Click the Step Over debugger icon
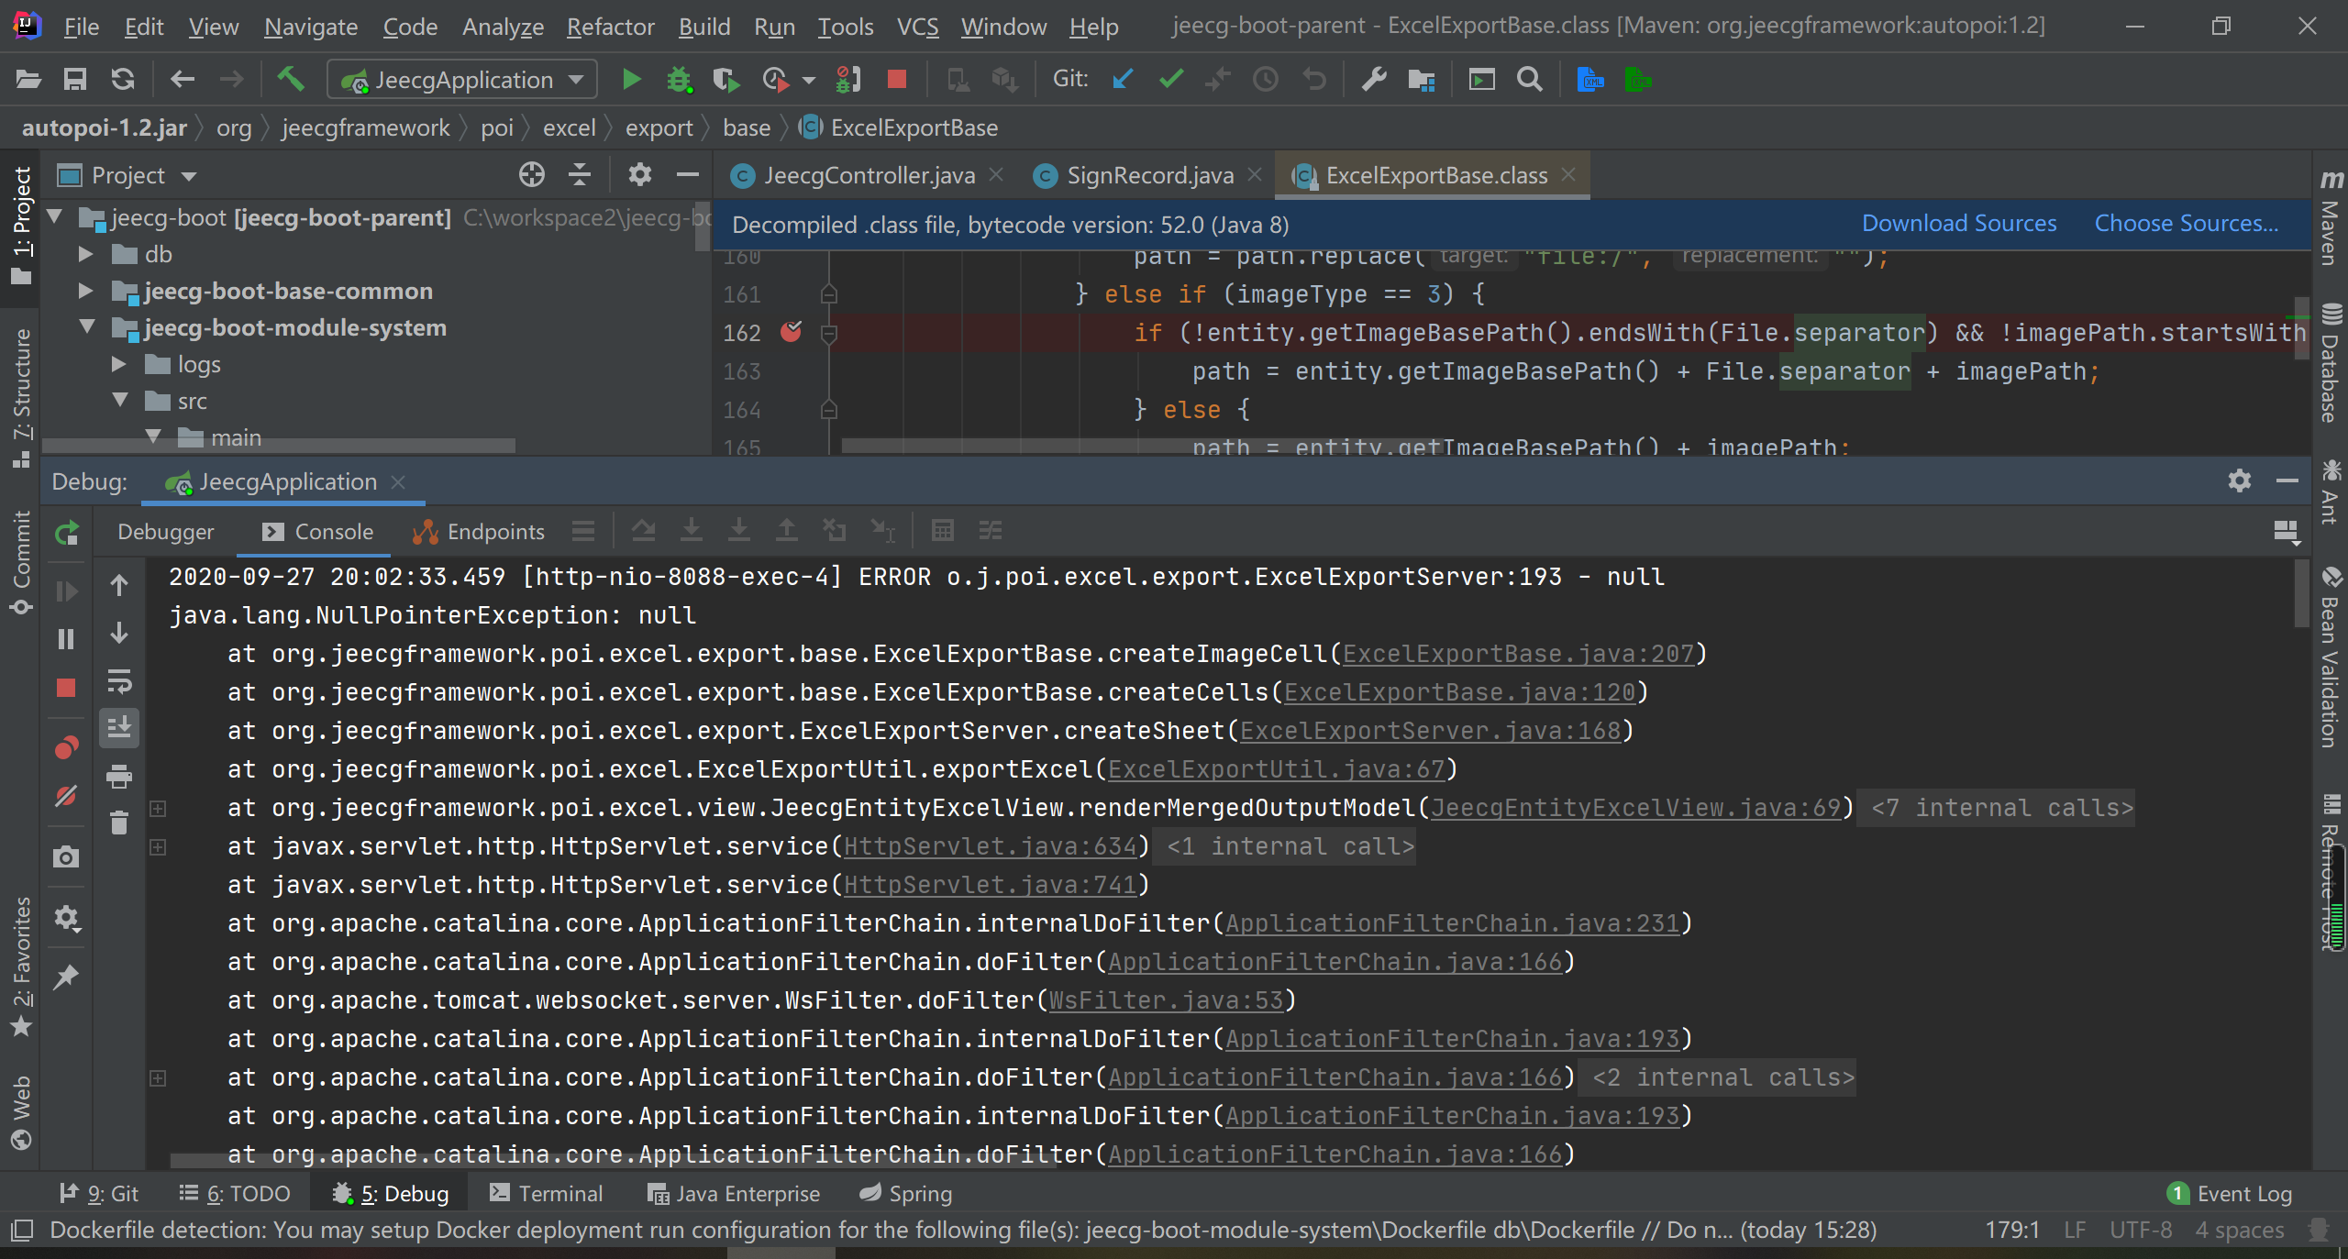The width and height of the screenshot is (2348, 1259). click(645, 530)
